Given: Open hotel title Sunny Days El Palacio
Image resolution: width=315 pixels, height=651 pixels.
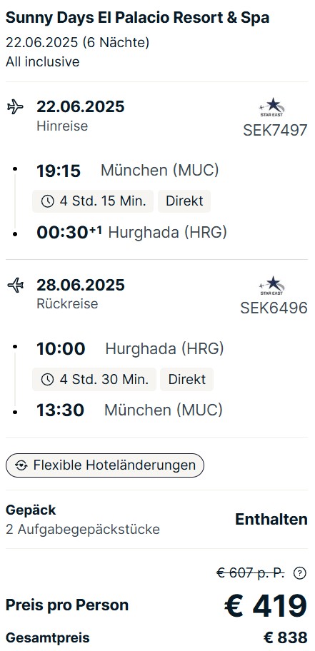Looking at the screenshot, I should [x=138, y=17].
